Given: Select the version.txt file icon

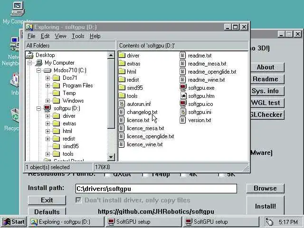Looking at the screenshot, I should pos(183,120).
